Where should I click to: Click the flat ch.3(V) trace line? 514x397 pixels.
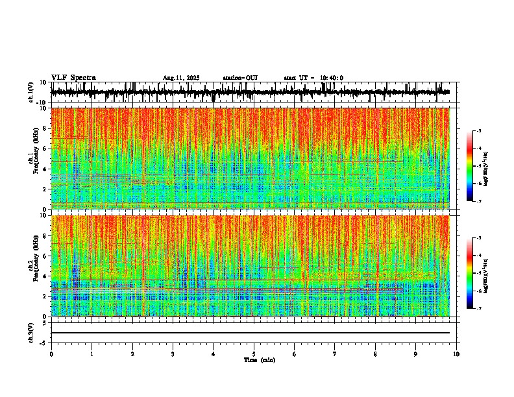(x=251, y=333)
